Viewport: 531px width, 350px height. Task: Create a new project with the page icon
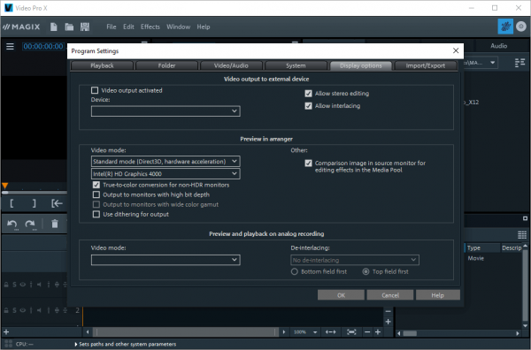coord(53,27)
